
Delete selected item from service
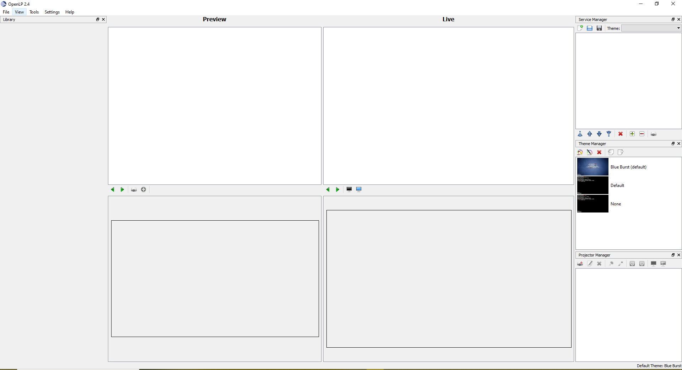pyautogui.click(x=621, y=134)
